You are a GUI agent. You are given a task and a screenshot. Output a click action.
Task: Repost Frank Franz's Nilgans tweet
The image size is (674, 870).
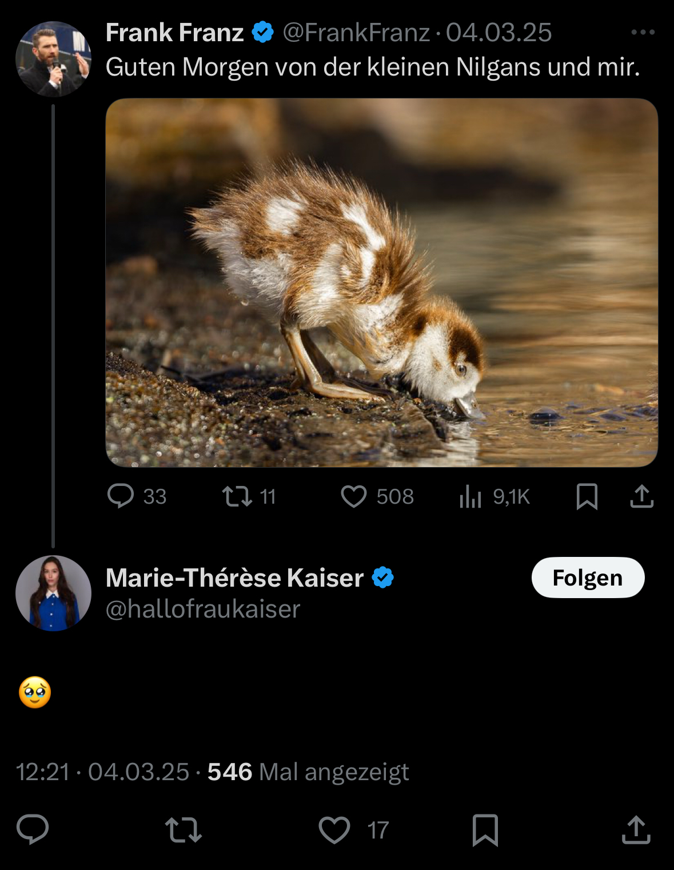click(x=237, y=496)
